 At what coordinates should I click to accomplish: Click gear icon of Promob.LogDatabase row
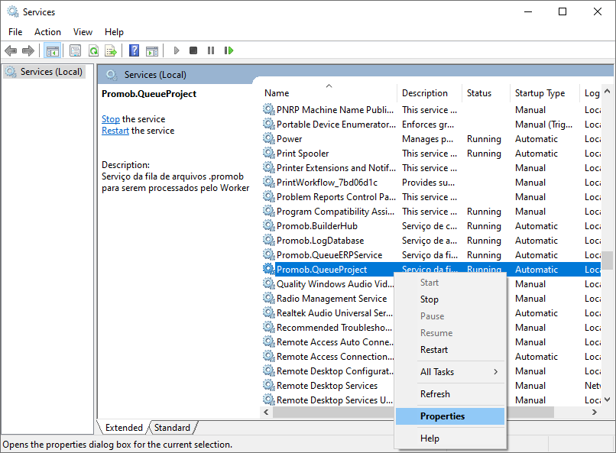(x=269, y=240)
